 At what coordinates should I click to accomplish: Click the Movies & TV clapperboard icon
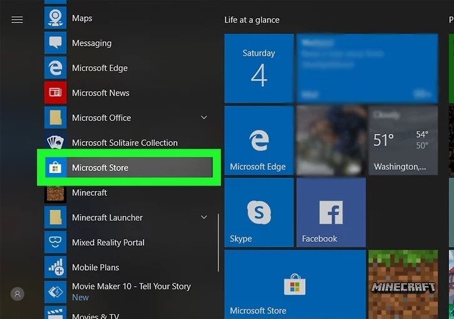[x=55, y=313]
